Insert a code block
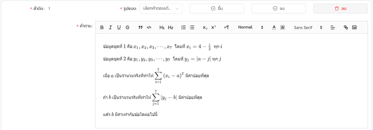 pyautogui.click(x=149, y=27)
